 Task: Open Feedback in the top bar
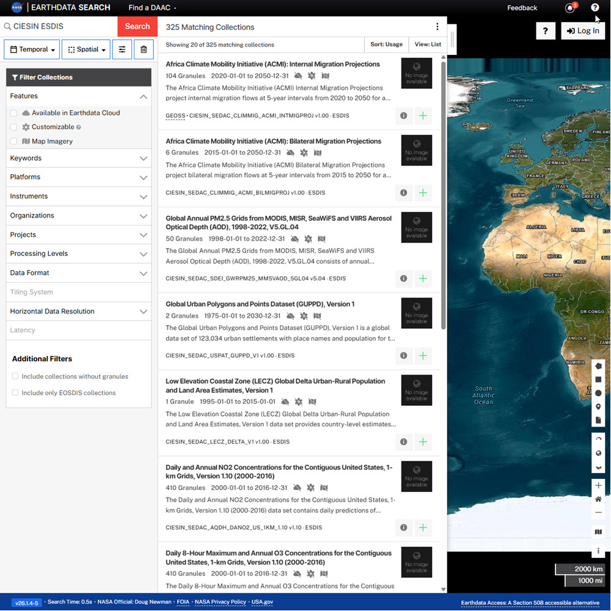pyautogui.click(x=522, y=8)
